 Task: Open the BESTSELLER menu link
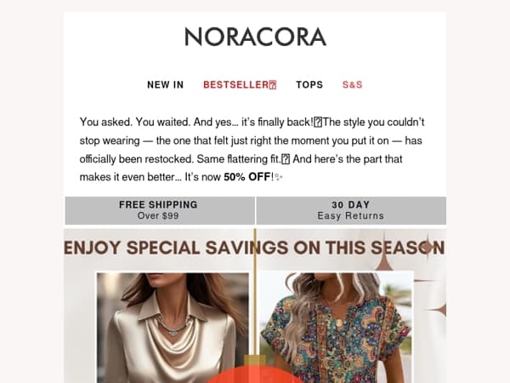(240, 84)
